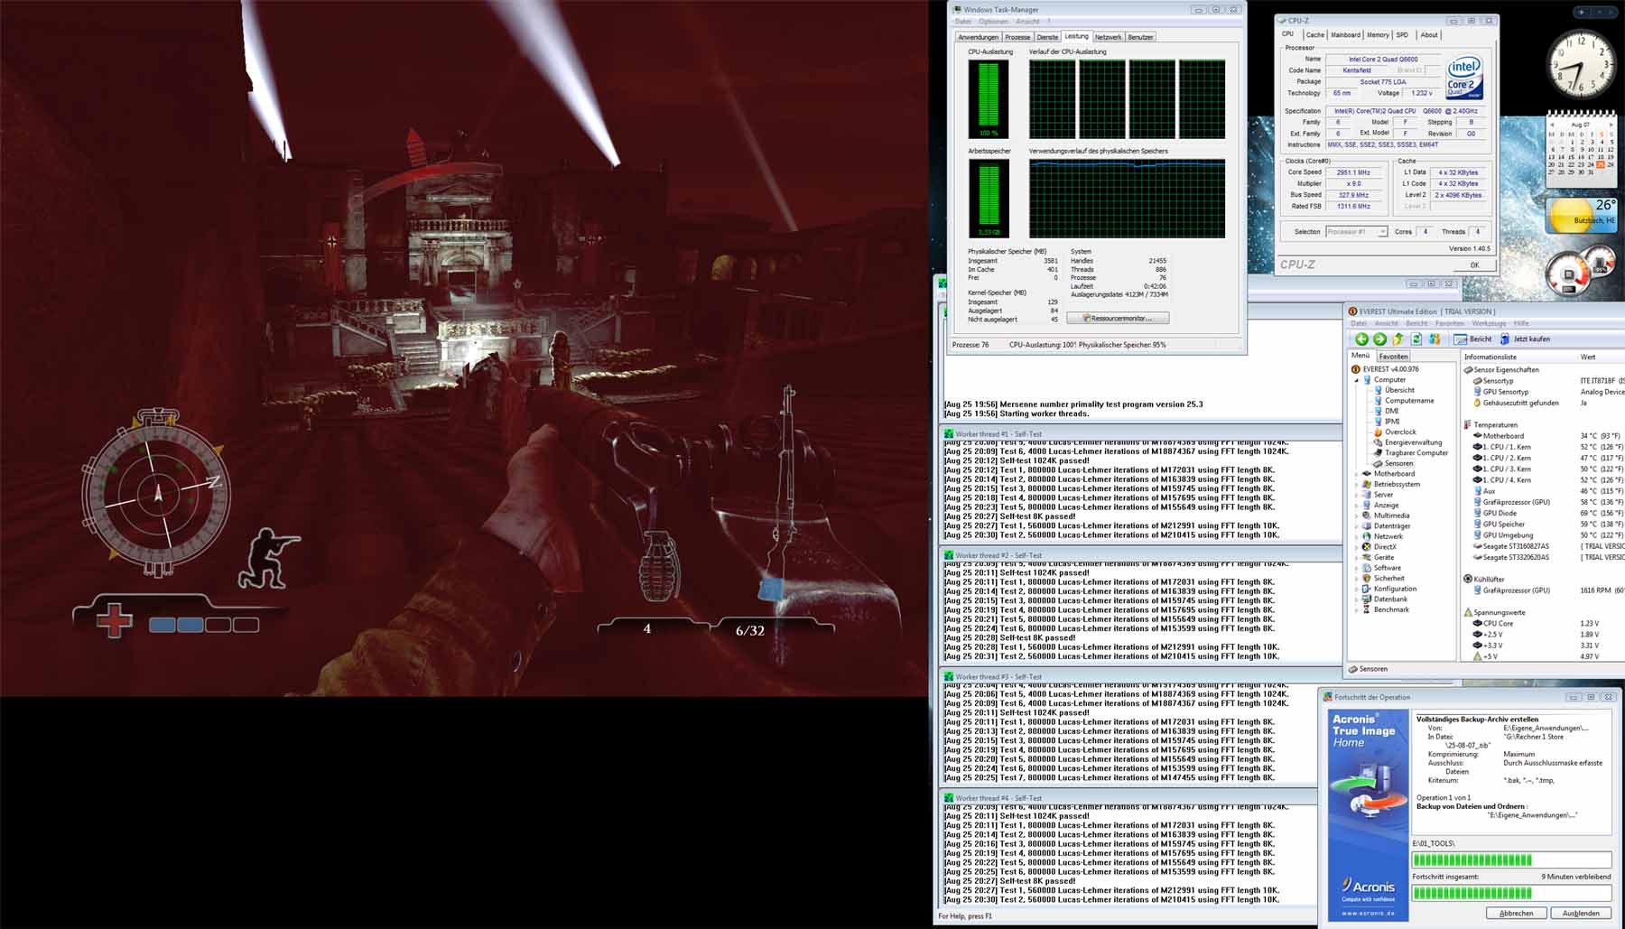Open the Bericht report button in EVEREST toolbar
1625x929 pixels.
1473,339
